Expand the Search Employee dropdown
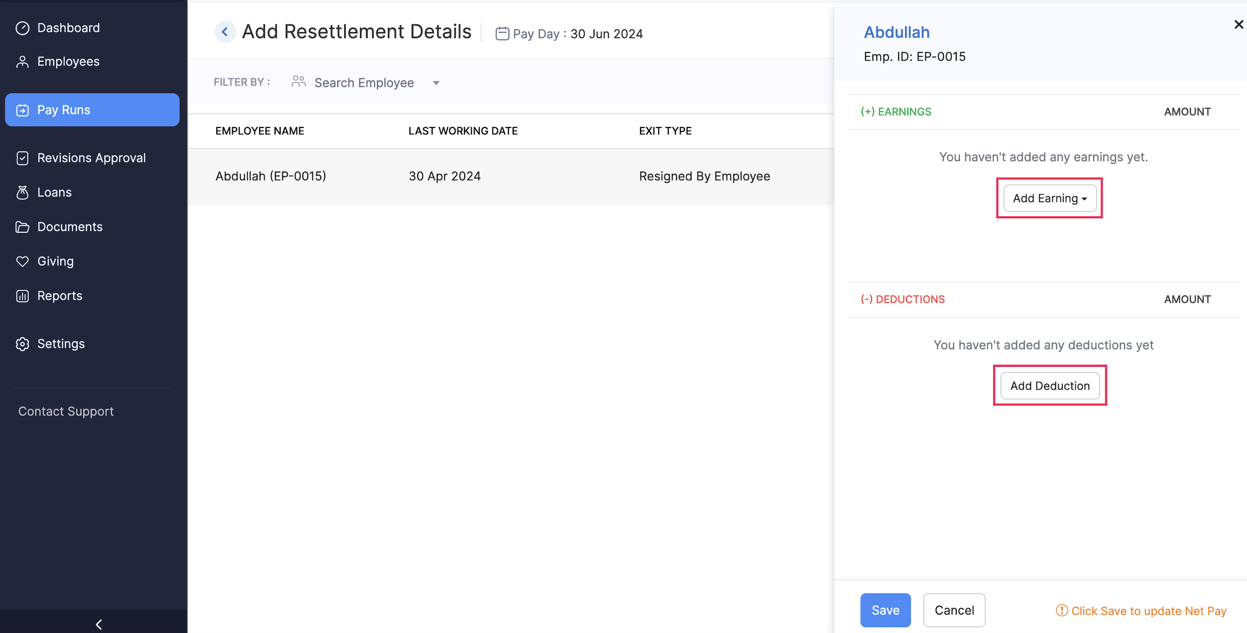The height and width of the screenshot is (633, 1247). click(x=435, y=82)
